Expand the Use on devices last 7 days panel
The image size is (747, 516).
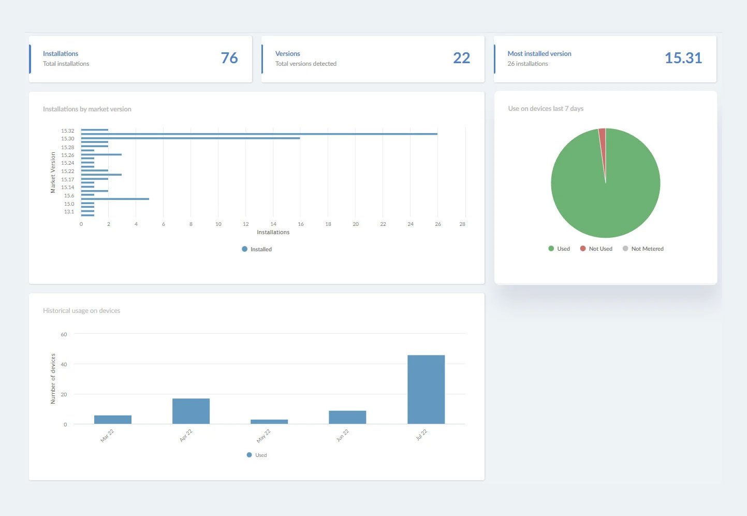coord(546,108)
